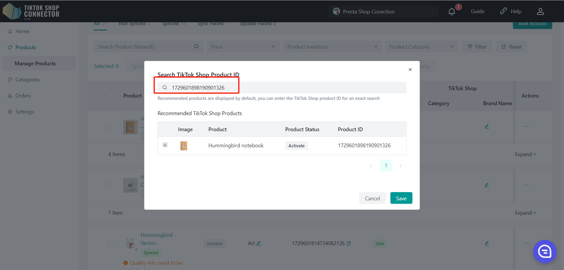Image resolution: width=564 pixels, height=270 pixels.
Task: Click product ID 1729601898190901326 in results
Action: coord(364,146)
